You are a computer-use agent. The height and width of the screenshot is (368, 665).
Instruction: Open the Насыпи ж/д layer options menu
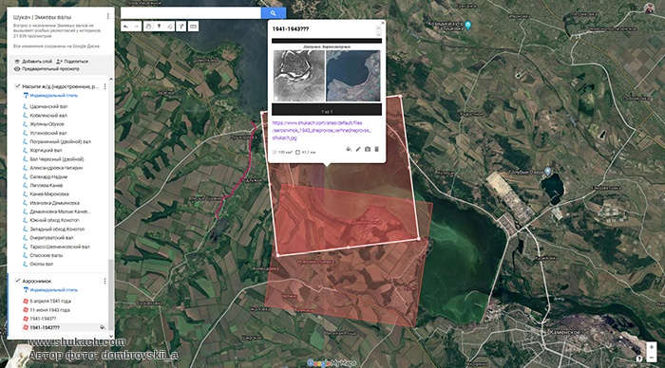[x=104, y=86]
